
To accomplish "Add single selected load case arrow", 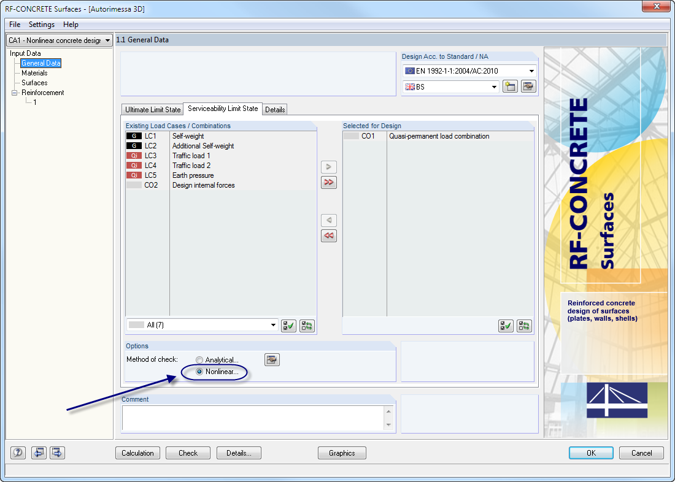I will click(329, 167).
